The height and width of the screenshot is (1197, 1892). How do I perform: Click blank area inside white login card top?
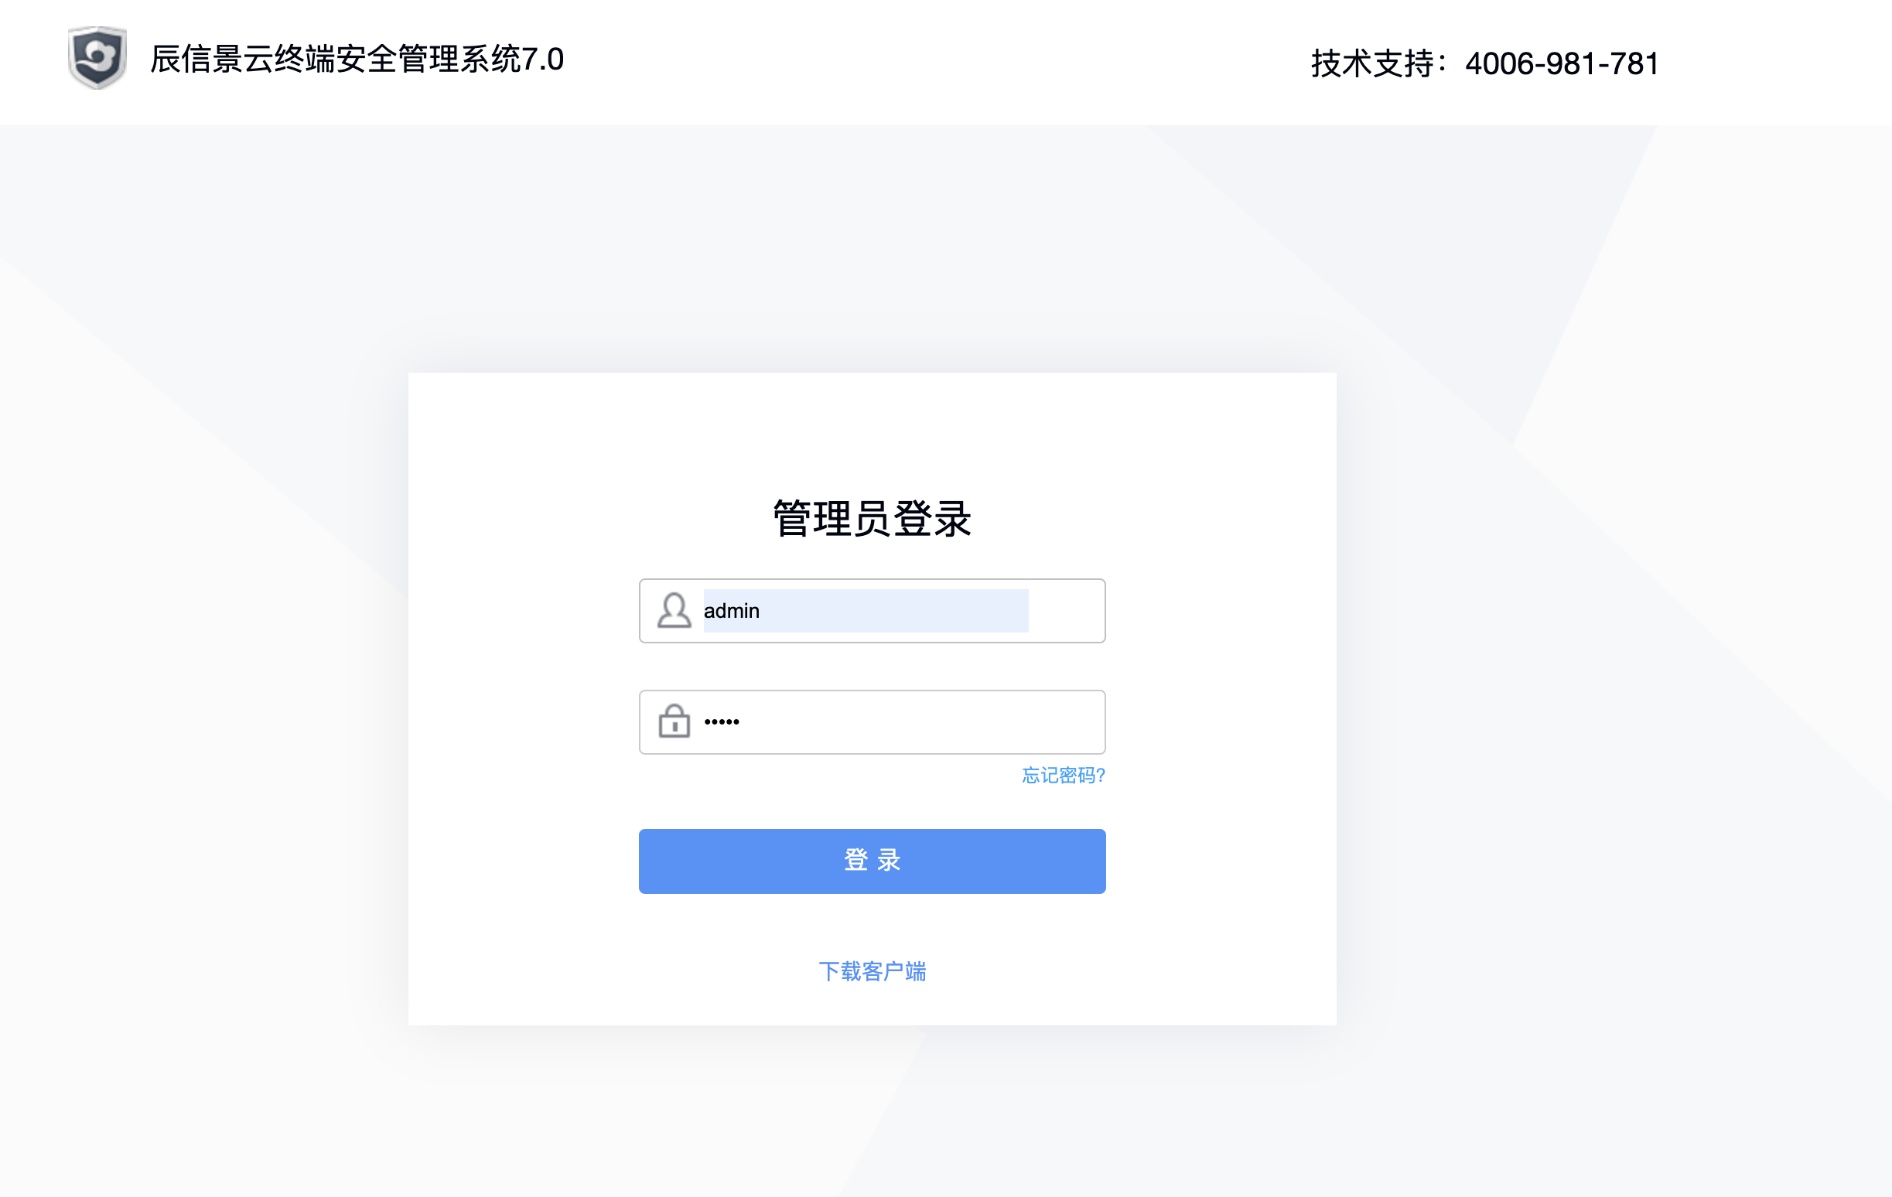click(873, 432)
